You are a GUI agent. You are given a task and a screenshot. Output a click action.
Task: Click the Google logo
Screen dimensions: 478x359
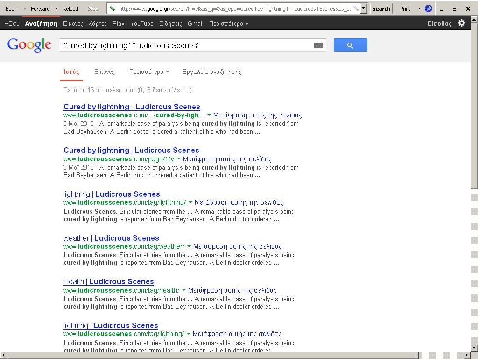29,45
